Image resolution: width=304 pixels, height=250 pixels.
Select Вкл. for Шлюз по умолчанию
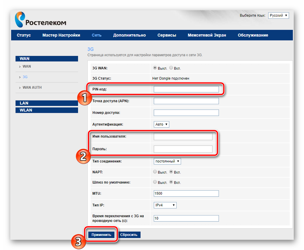click(x=171, y=182)
